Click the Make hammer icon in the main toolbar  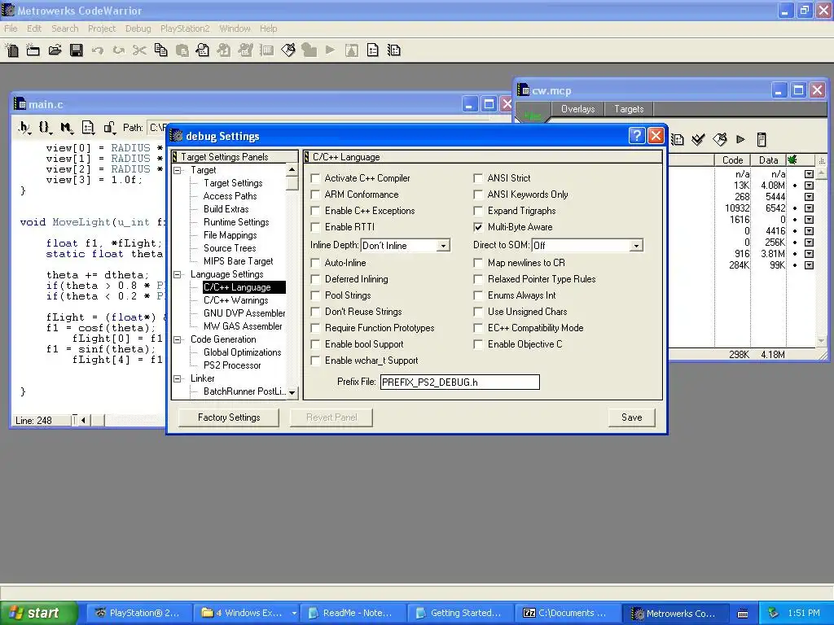coord(288,50)
